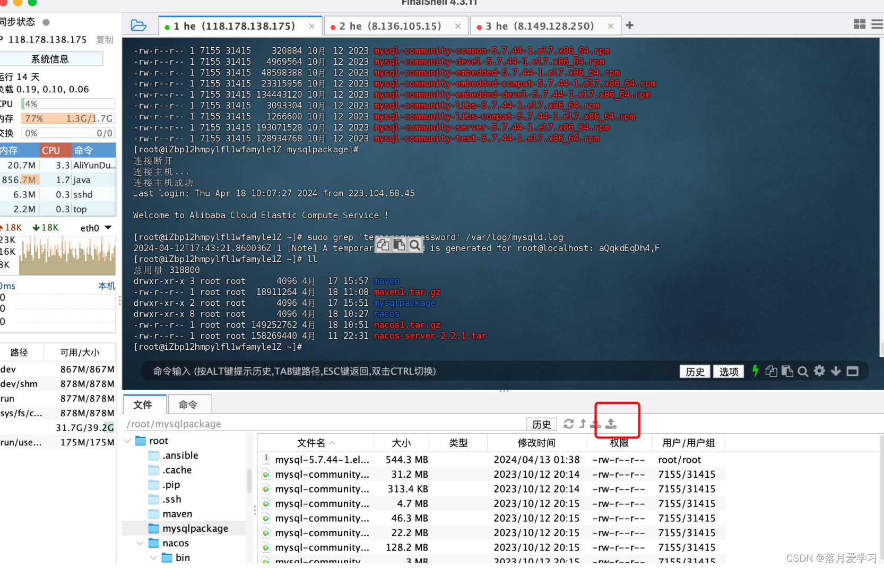Click the sync status indicator dot
884x568 pixels.
[x=46, y=22]
